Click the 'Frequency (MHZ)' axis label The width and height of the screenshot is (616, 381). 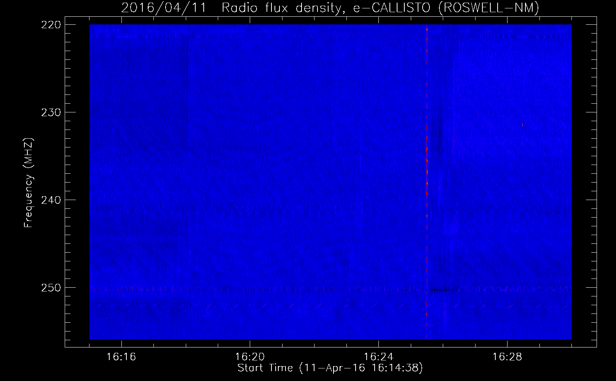click(x=29, y=182)
